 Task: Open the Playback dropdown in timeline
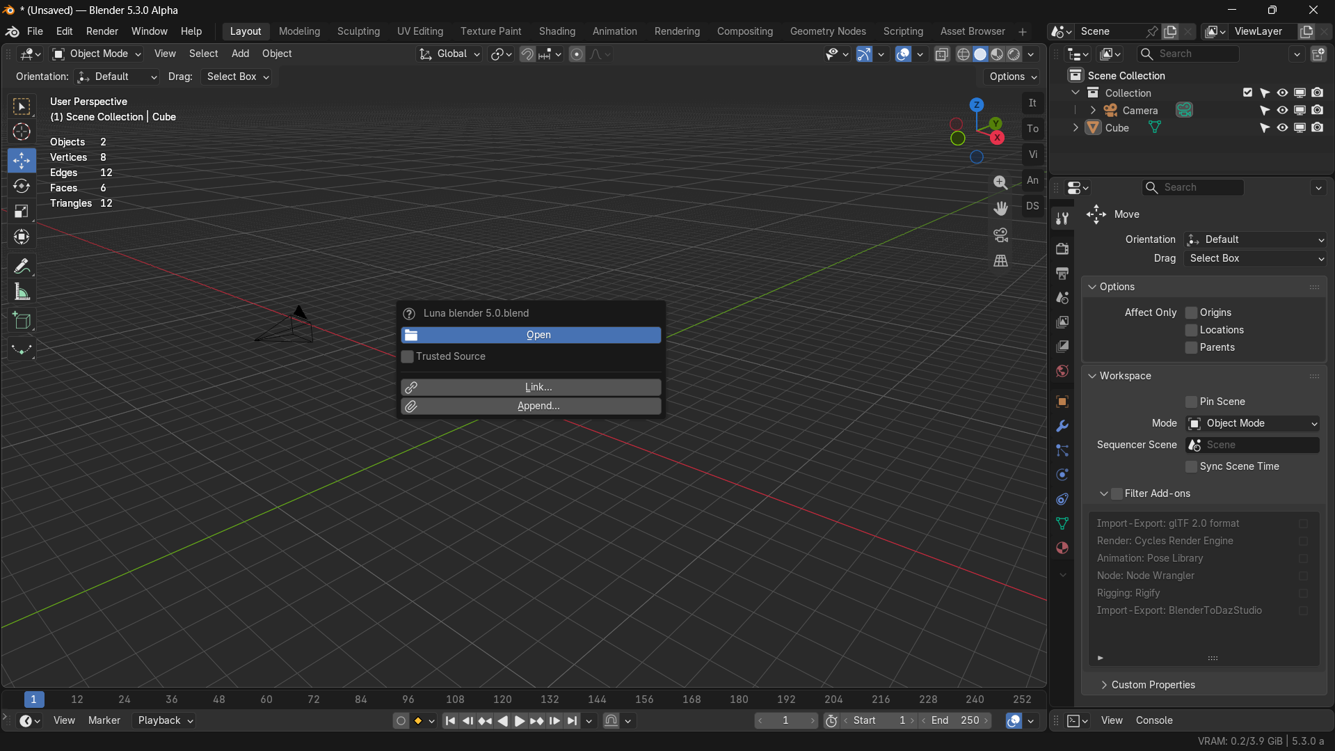point(164,720)
